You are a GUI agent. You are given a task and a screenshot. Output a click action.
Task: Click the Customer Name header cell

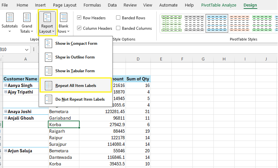pos(21,79)
